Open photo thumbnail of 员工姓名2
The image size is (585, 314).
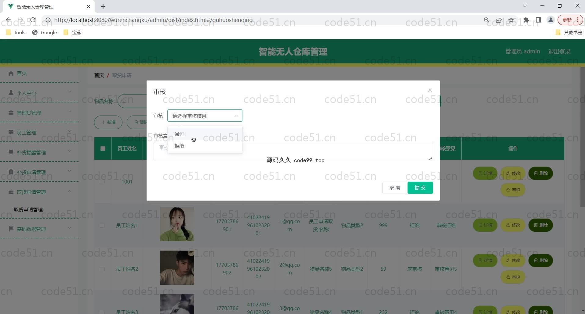tap(177, 268)
